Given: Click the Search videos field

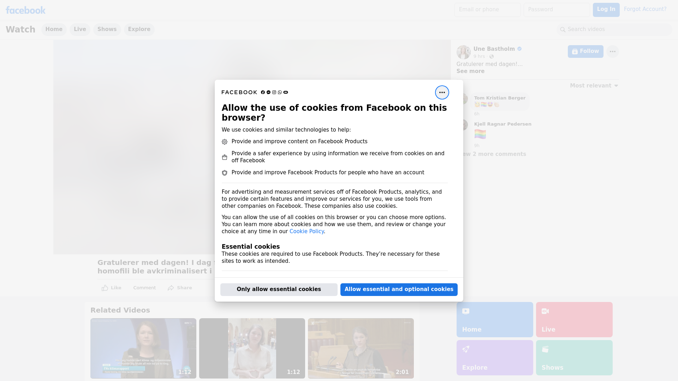Looking at the screenshot, I should 614,29.
